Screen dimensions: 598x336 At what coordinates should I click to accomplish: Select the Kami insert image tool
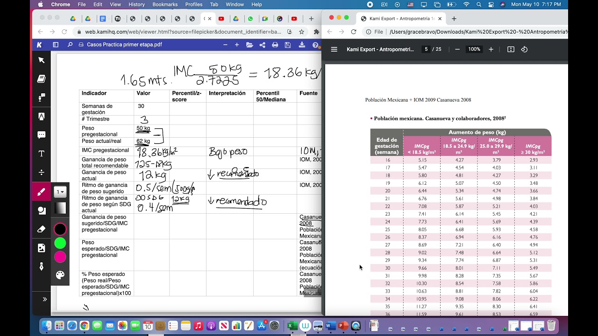tap(41, 248)
